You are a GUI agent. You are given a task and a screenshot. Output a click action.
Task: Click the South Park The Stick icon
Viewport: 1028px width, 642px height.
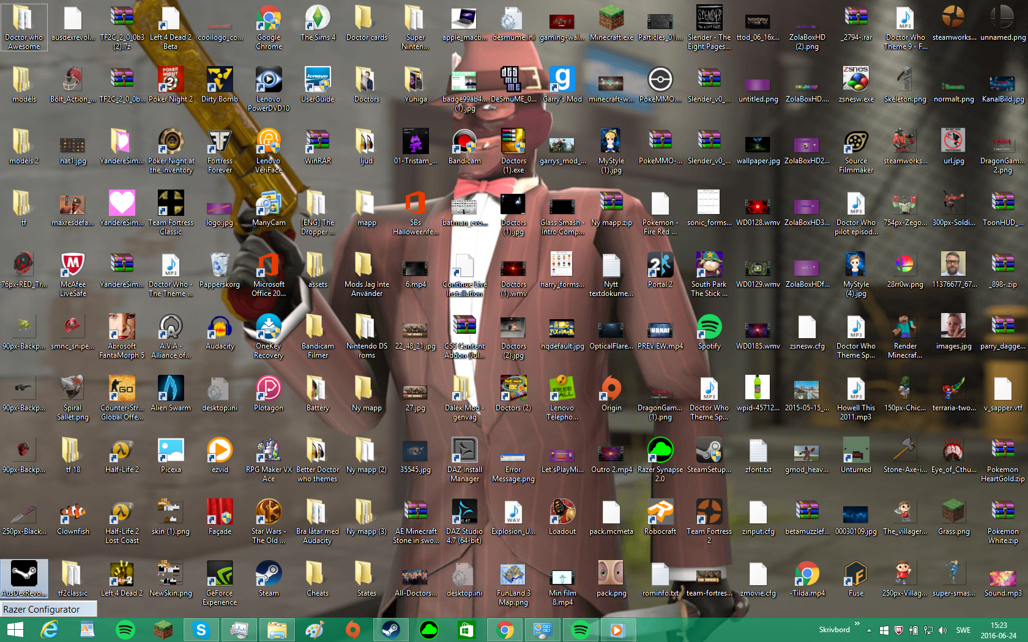(709, 275)
